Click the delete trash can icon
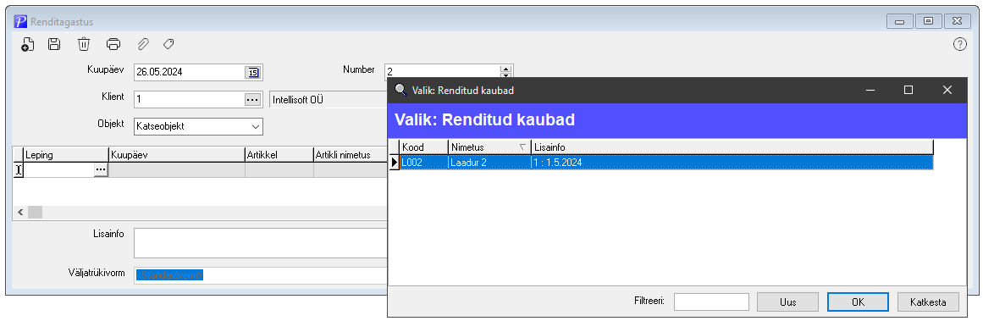Image resolution: width=983 pixels, height=321 pixels. coord(83,45)
